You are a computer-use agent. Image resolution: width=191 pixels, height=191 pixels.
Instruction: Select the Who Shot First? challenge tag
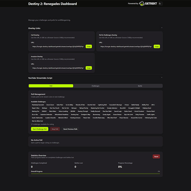coord(112,118)
